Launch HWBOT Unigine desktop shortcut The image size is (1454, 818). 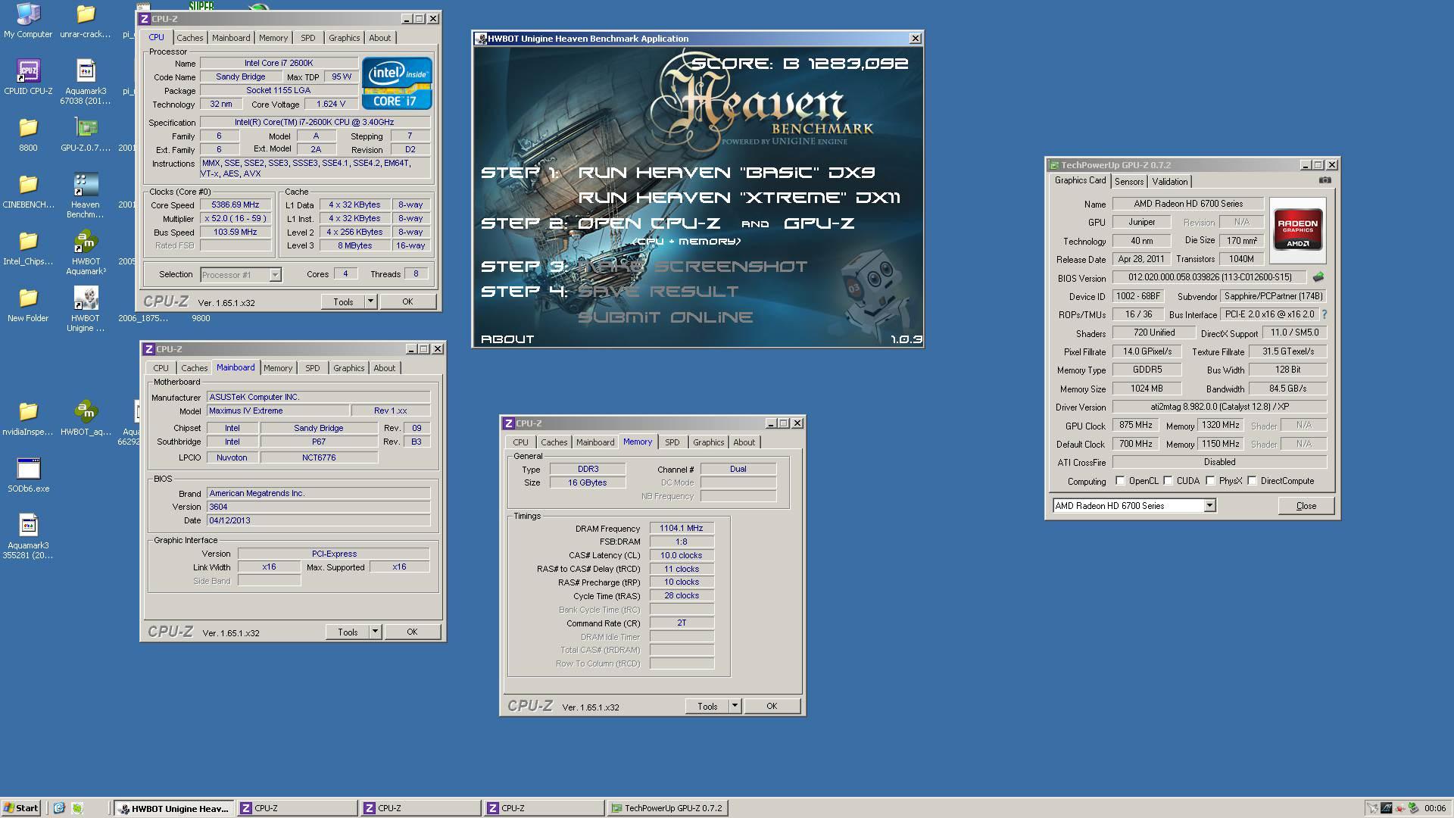point(86,309)
